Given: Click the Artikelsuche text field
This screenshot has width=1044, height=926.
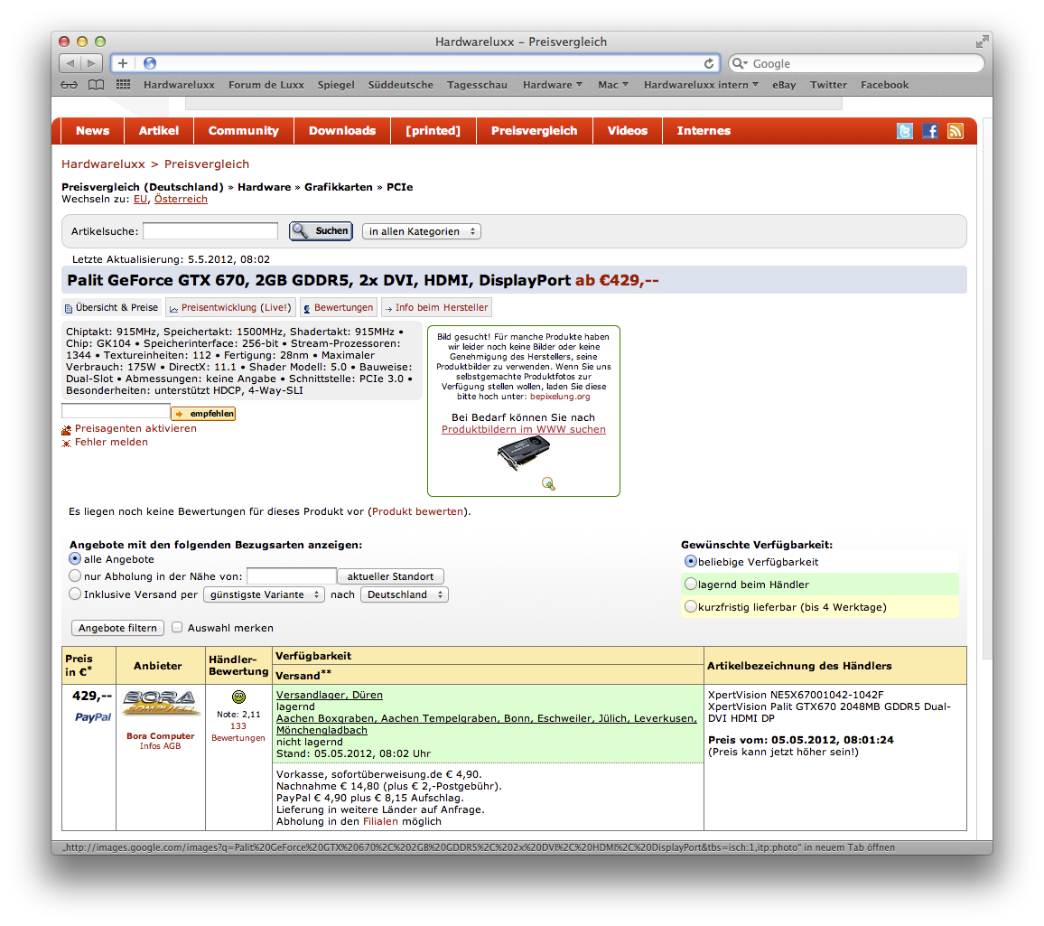Looking at the screenshot, I should [x=210, y=231].
